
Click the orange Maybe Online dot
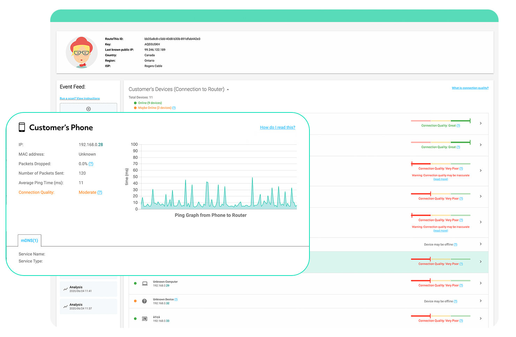tap(135, 108)
